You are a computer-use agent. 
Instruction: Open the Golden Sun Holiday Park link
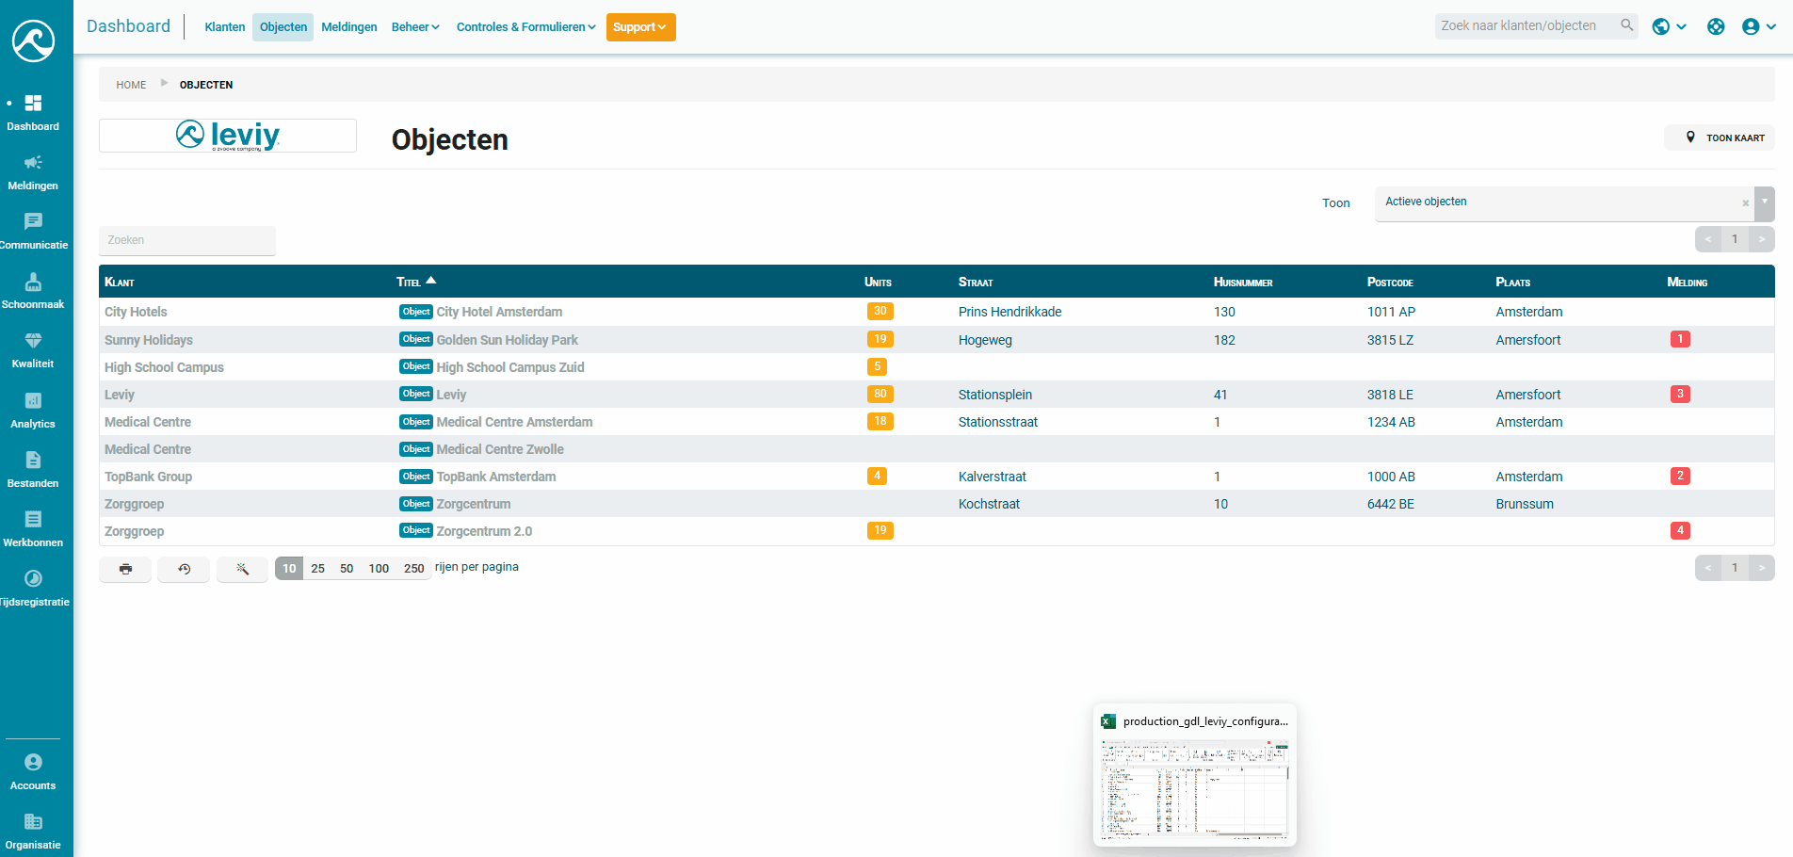pos(508,340)
